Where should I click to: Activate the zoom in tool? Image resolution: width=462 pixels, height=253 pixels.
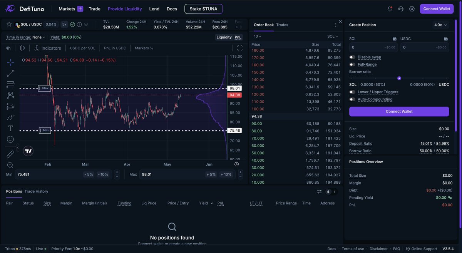10,165
